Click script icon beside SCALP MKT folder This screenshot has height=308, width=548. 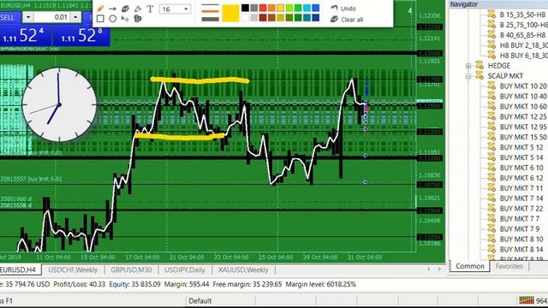(479, 76)
